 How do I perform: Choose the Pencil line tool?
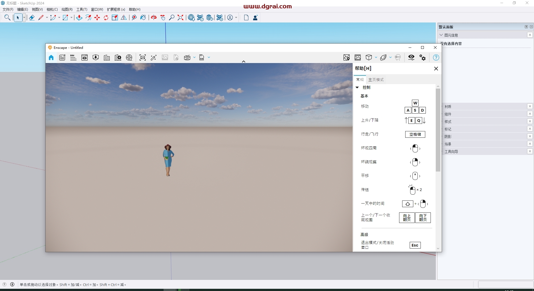(41, 18)
